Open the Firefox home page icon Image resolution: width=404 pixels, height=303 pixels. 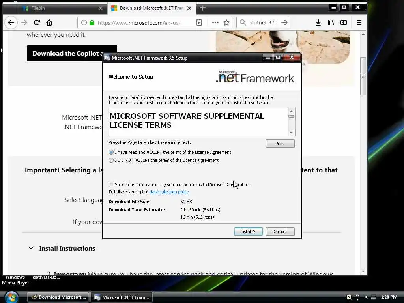[49, 22]
